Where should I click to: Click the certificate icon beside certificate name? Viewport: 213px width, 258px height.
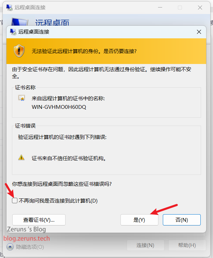[x=22, y=98]
